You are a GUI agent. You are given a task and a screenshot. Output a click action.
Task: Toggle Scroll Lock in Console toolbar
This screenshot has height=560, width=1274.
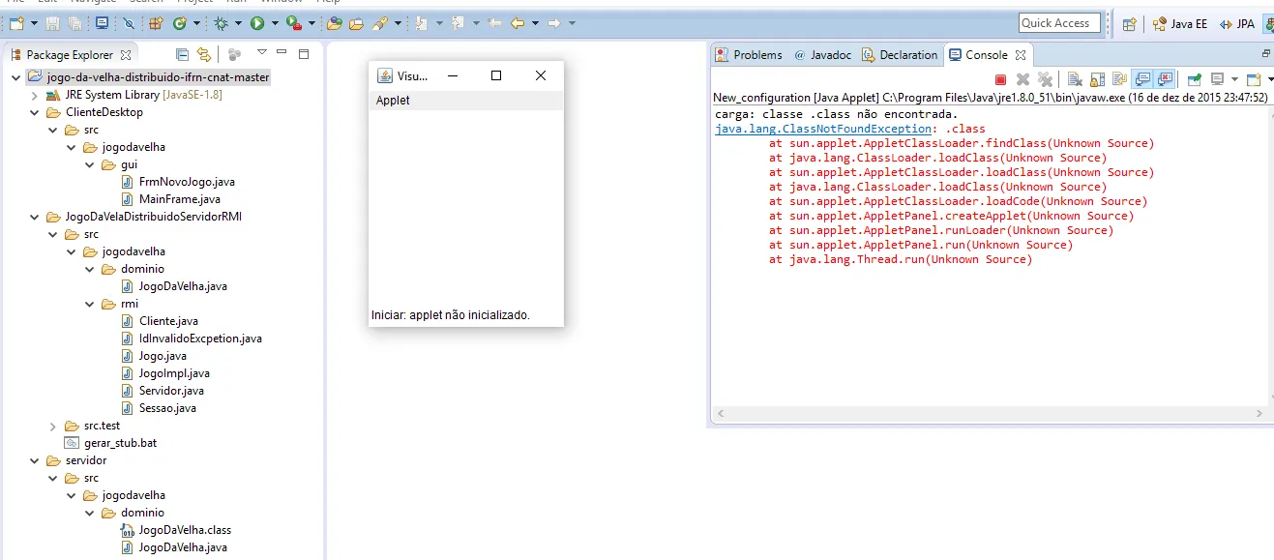tap(1097, 79)
